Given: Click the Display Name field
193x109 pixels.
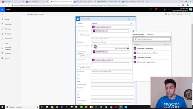Looking at the screenshot, I should click(112, 42).
